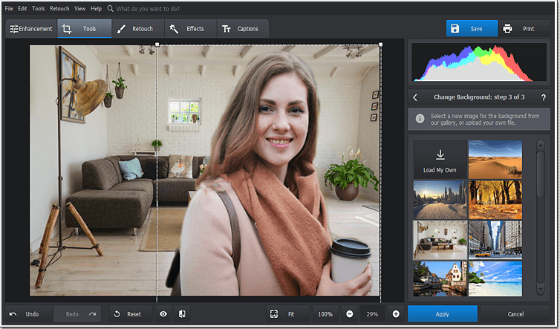Click the gallery scrollbar down arrow
The width and height of the screenshot is (560, 329).
pos(541,290)
